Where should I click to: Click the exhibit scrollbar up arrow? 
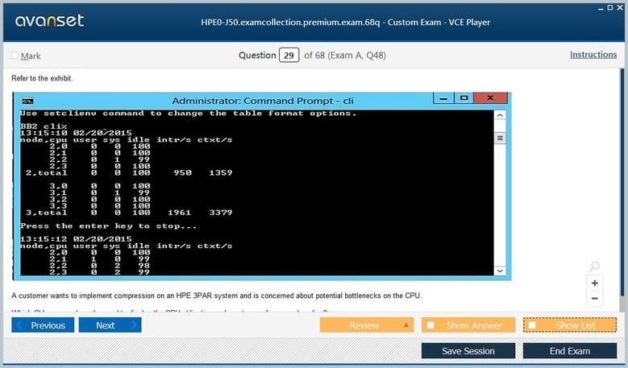(500, 116)
